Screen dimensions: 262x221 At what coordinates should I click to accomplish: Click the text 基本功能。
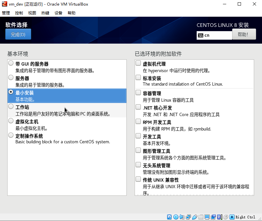(x=25, y=99)
